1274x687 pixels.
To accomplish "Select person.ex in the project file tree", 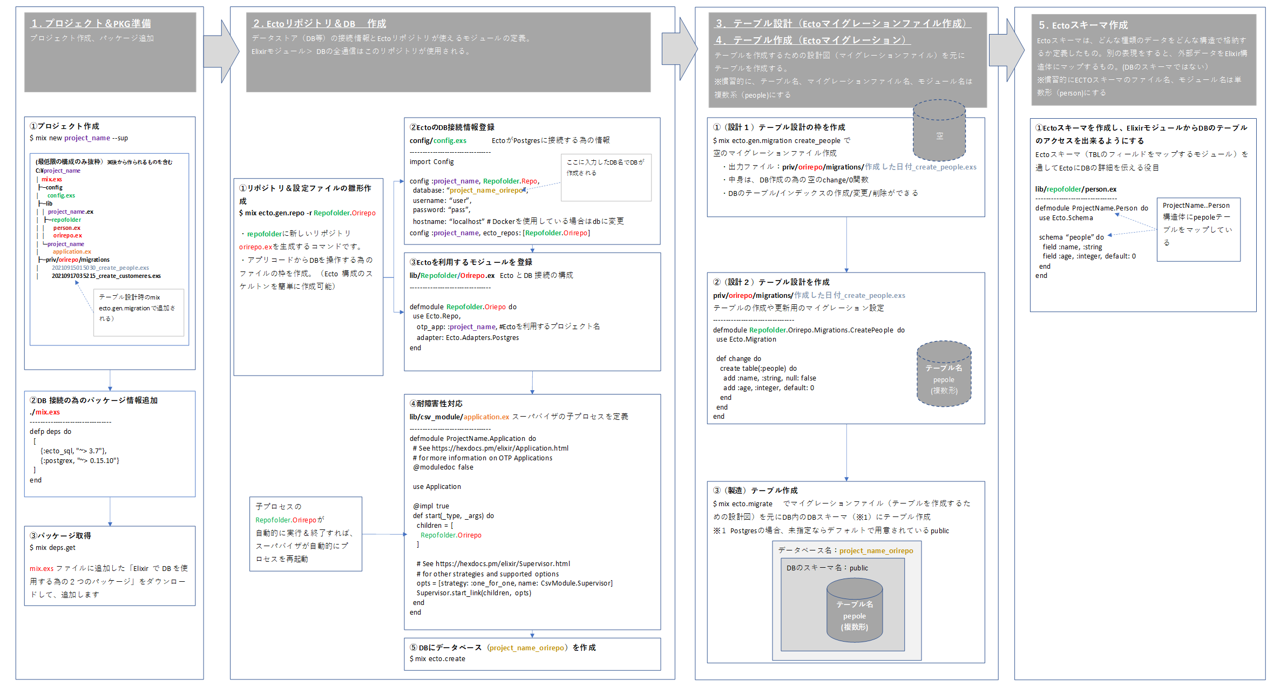I will pos(66,228).
